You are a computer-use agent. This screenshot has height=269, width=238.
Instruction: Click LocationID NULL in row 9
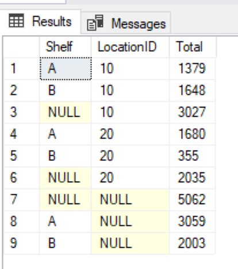coord(130,243)
